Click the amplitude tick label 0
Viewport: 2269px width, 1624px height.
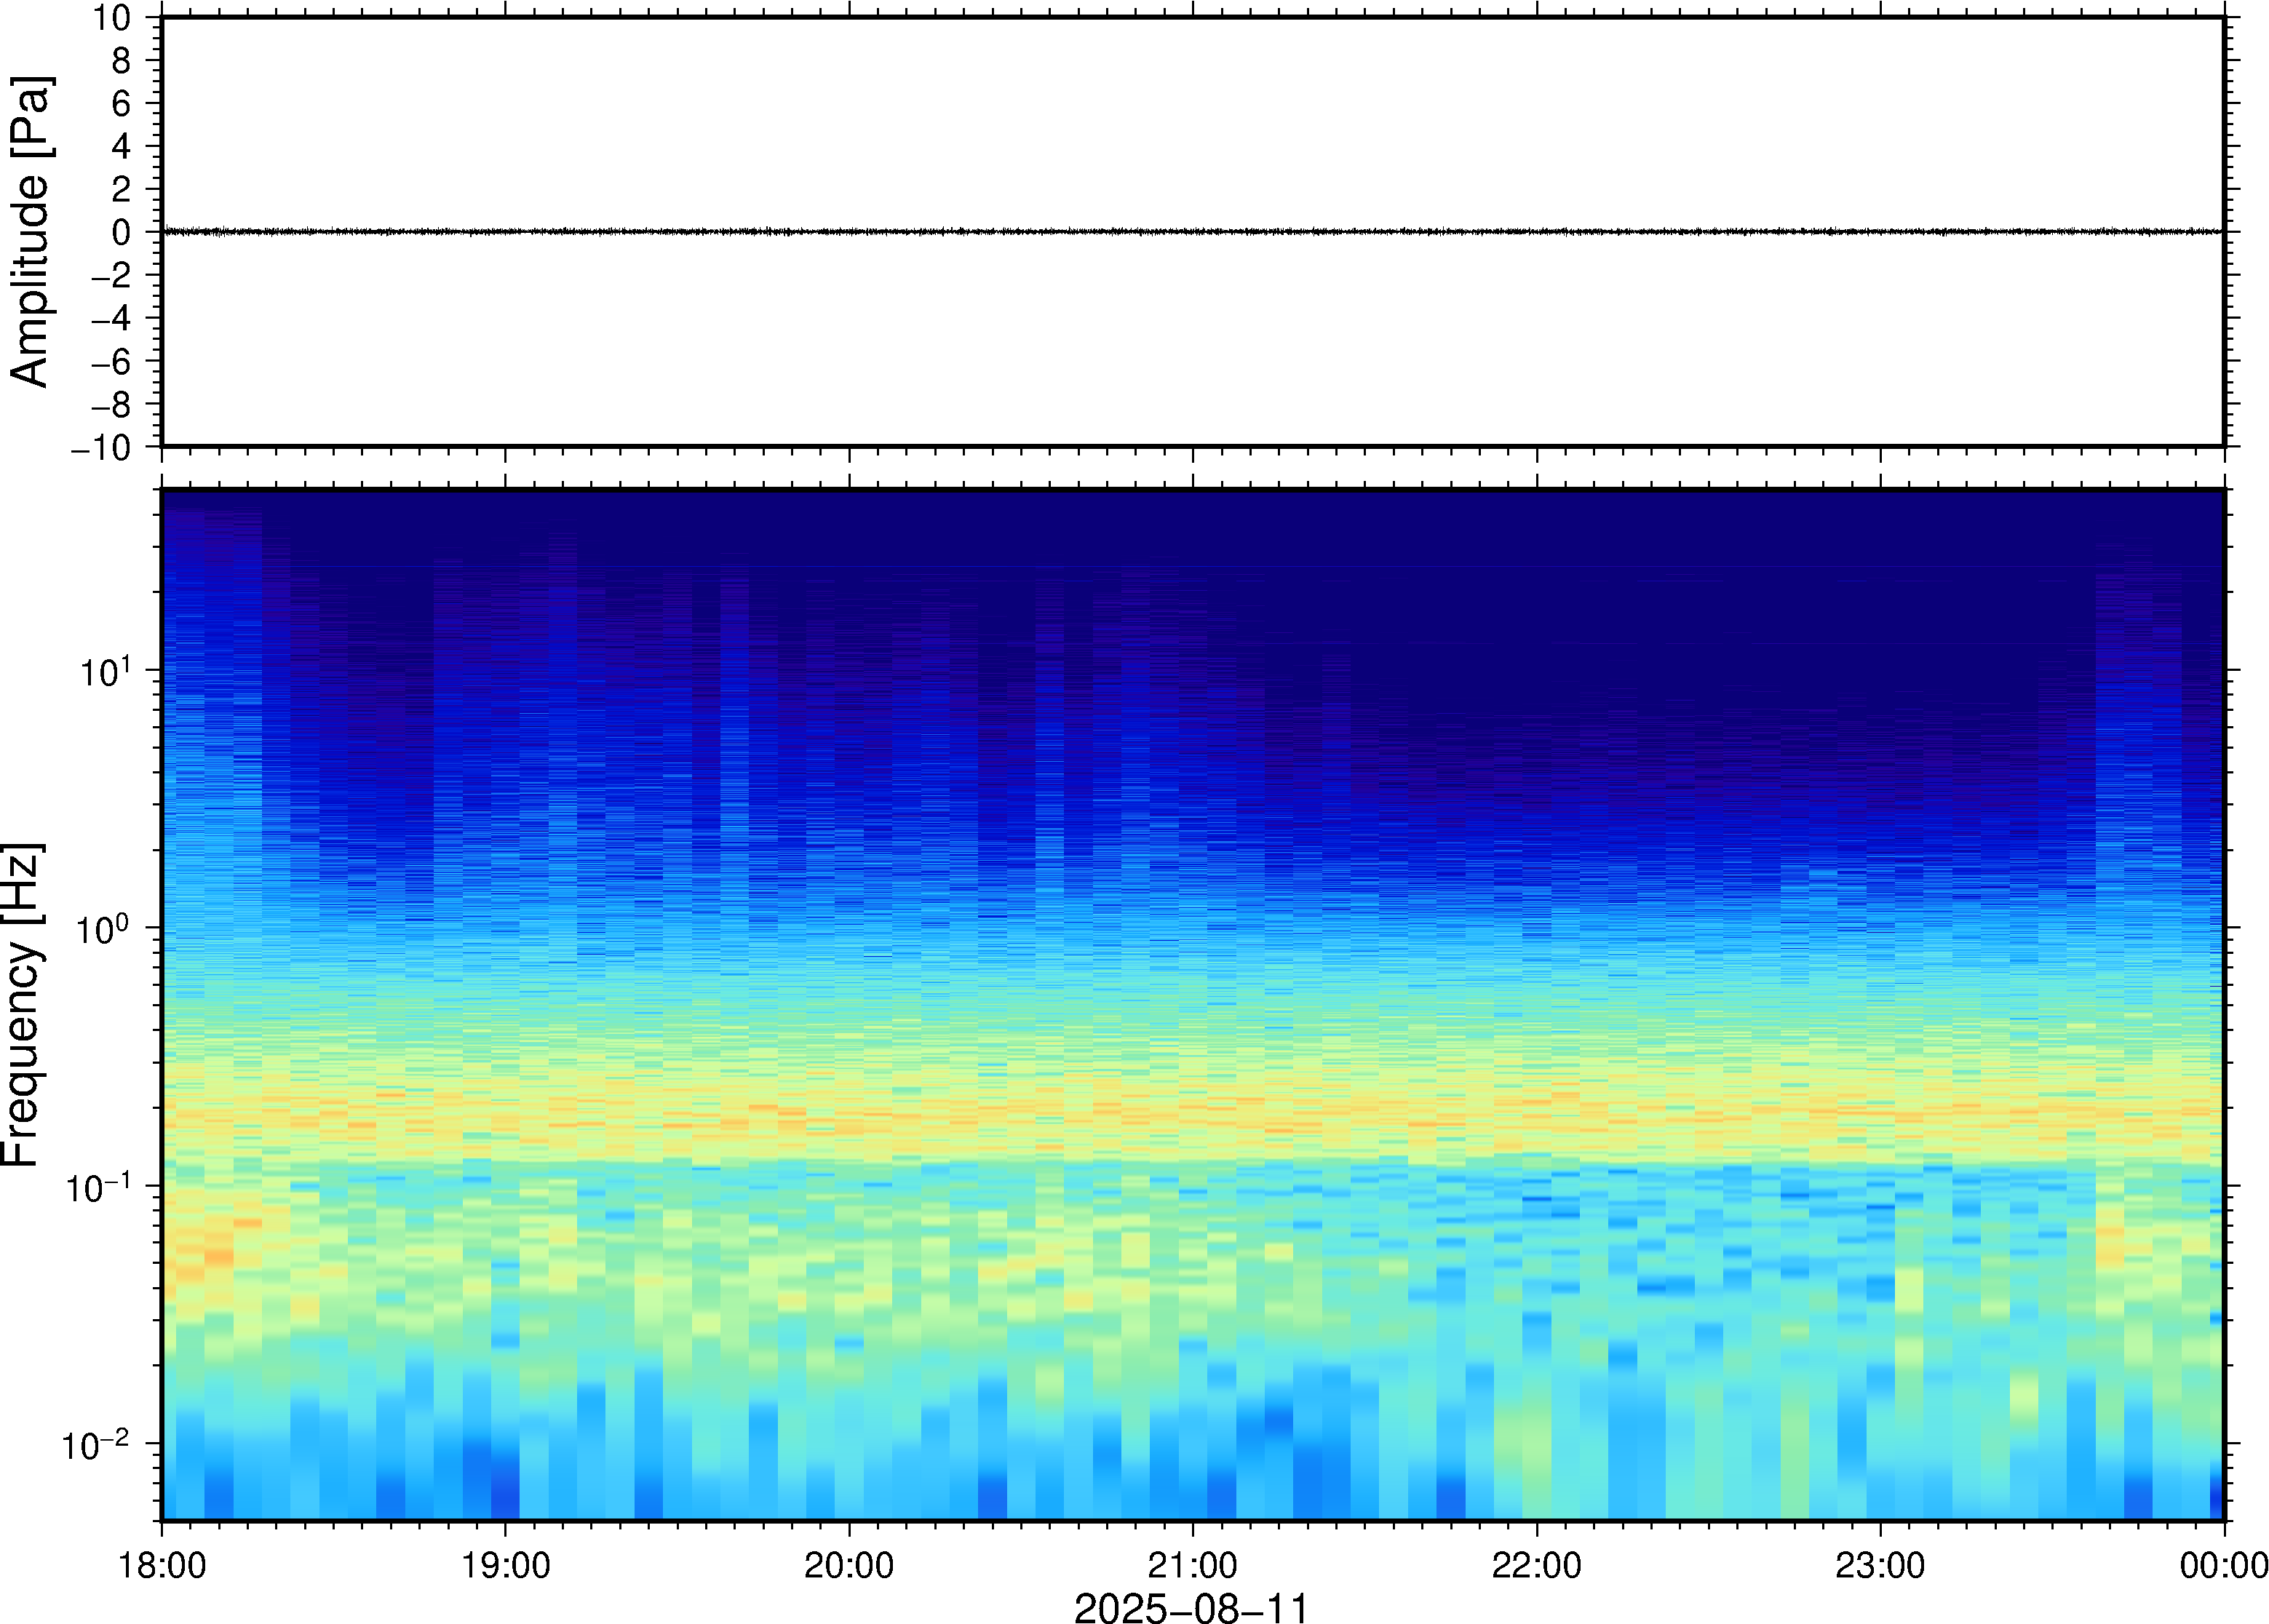point(121,232)
